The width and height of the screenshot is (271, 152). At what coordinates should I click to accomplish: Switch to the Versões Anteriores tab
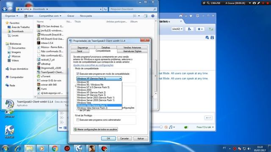pos(132,48)
